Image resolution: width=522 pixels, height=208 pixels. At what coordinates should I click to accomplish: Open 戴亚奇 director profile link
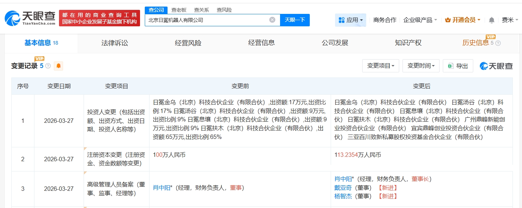pos(343,188)
